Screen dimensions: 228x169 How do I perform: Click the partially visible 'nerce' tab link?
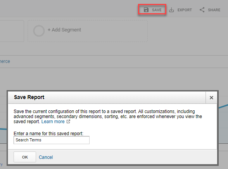(x=5, y=61)
